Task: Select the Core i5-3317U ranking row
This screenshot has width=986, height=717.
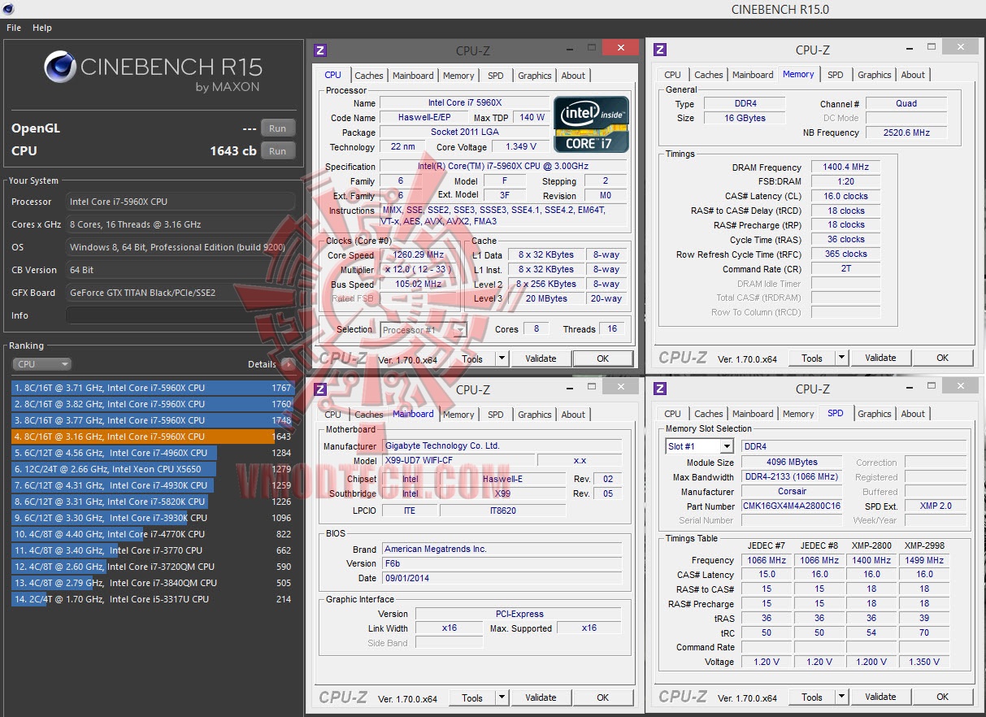Action: 153,599
